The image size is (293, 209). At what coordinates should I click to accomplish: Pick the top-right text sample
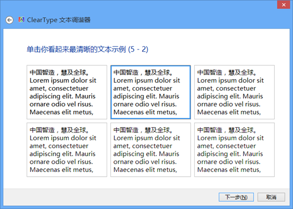coord(234,92)
